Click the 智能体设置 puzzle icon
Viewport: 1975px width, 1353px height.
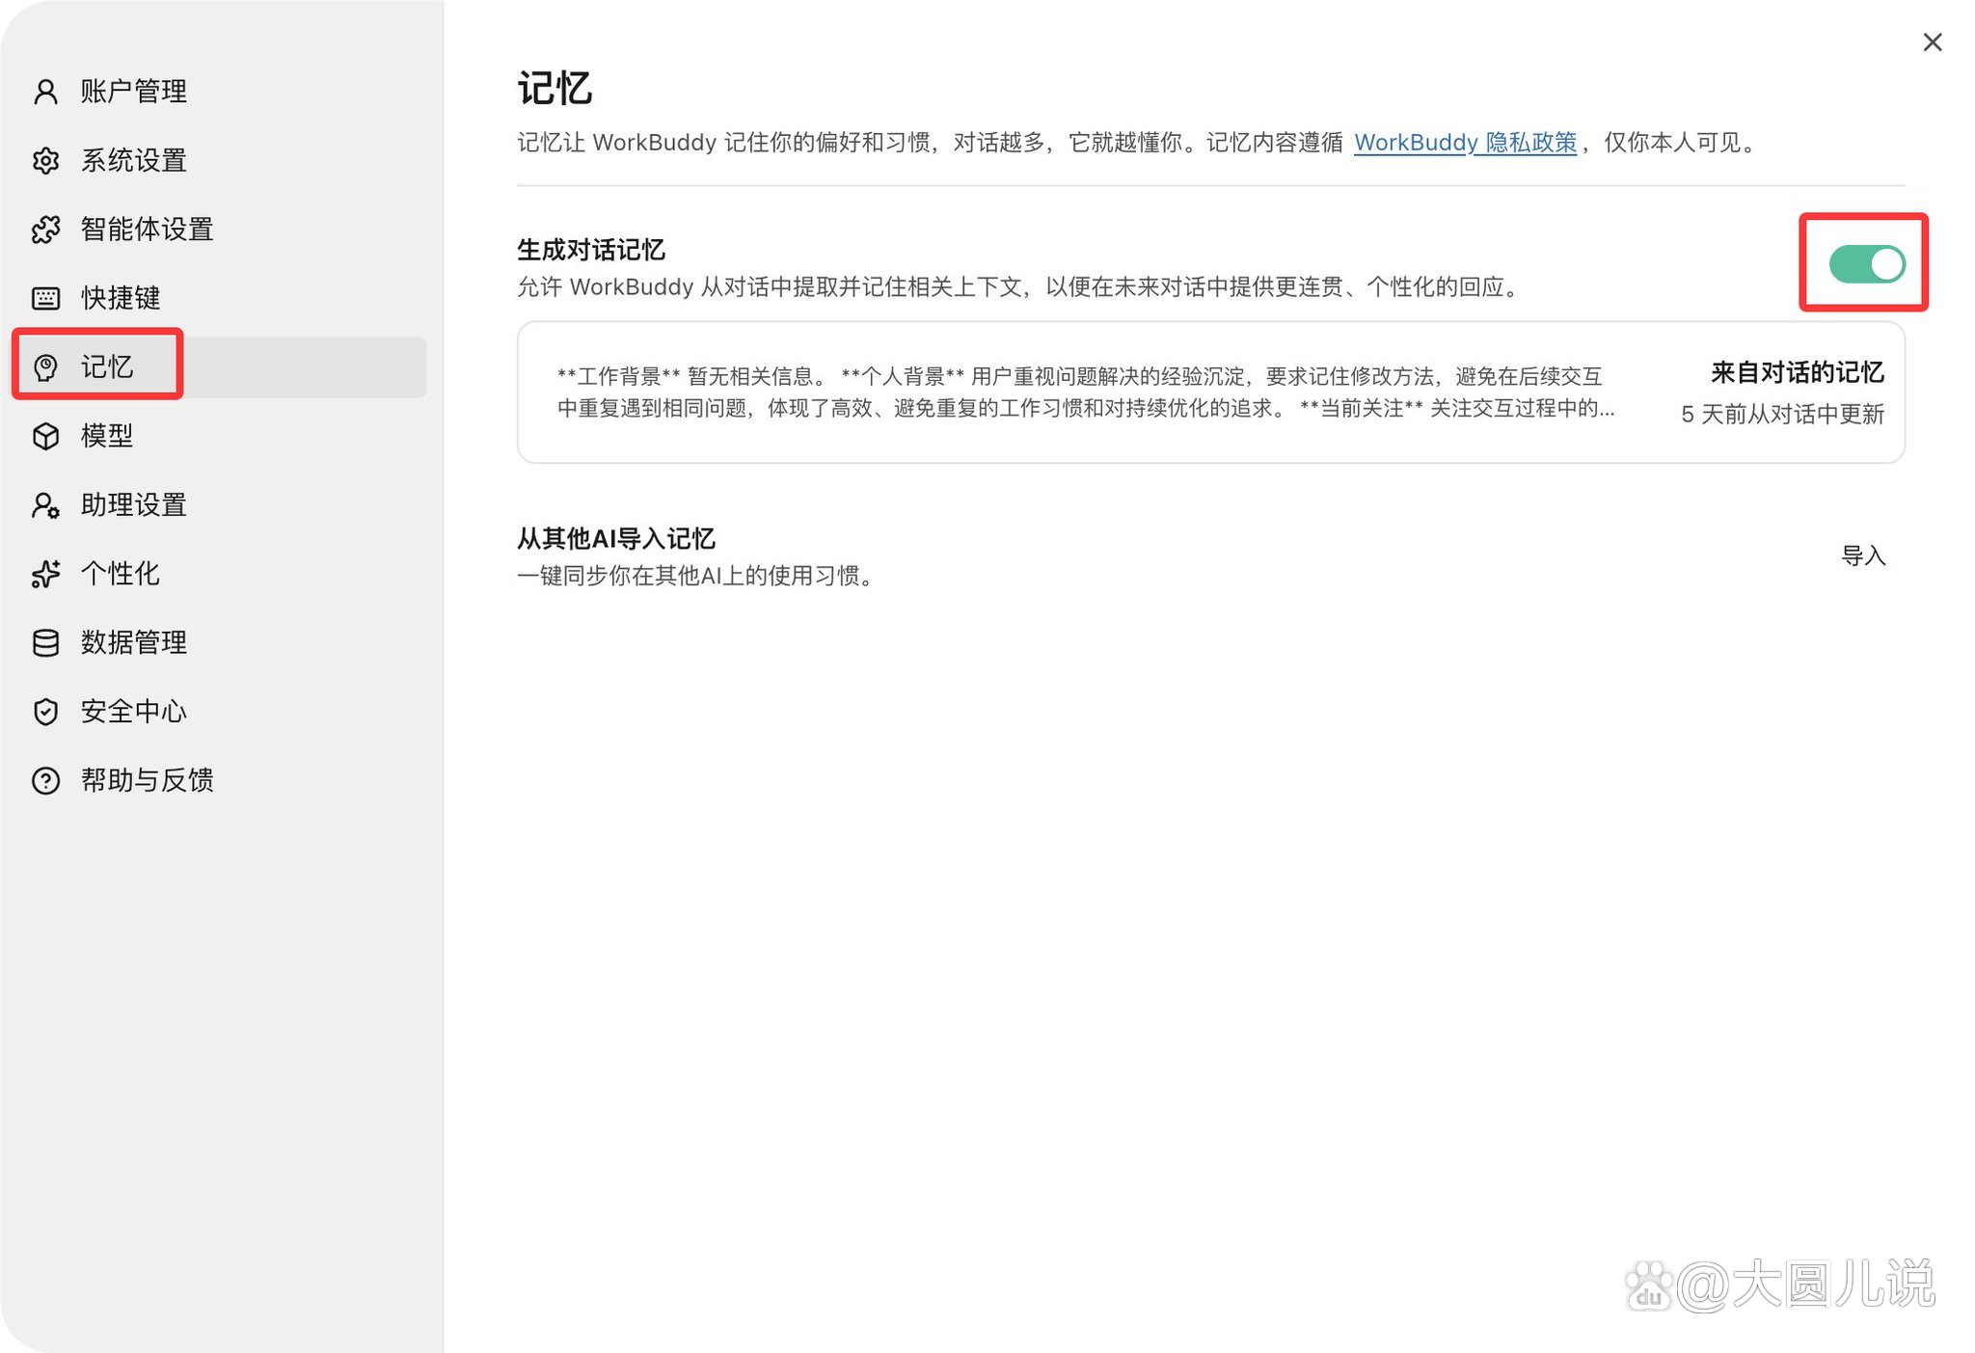coord(45,230)
